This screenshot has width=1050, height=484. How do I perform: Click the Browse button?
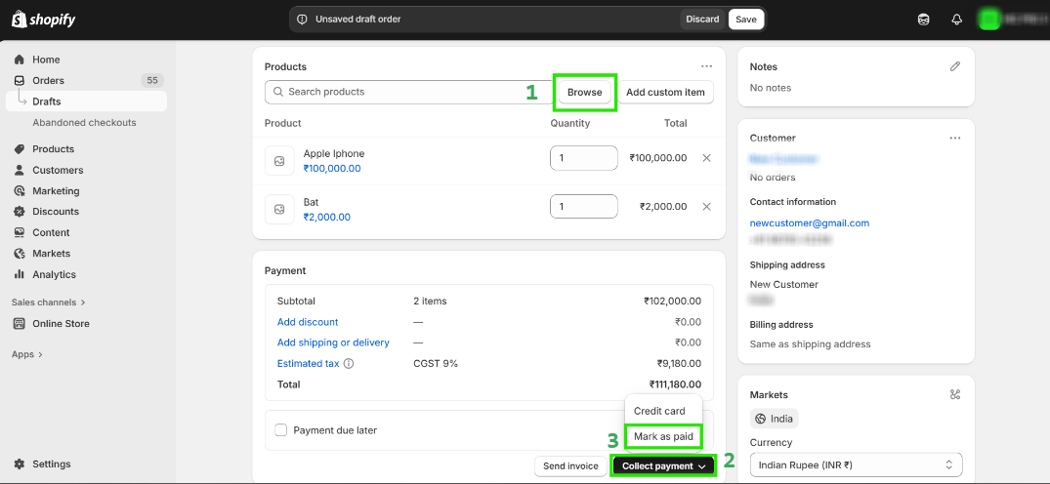pos(584,92)
